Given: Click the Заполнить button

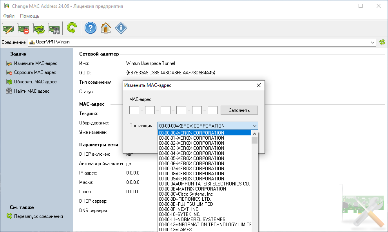Looking at the screenshot, I should pos(239,110).
